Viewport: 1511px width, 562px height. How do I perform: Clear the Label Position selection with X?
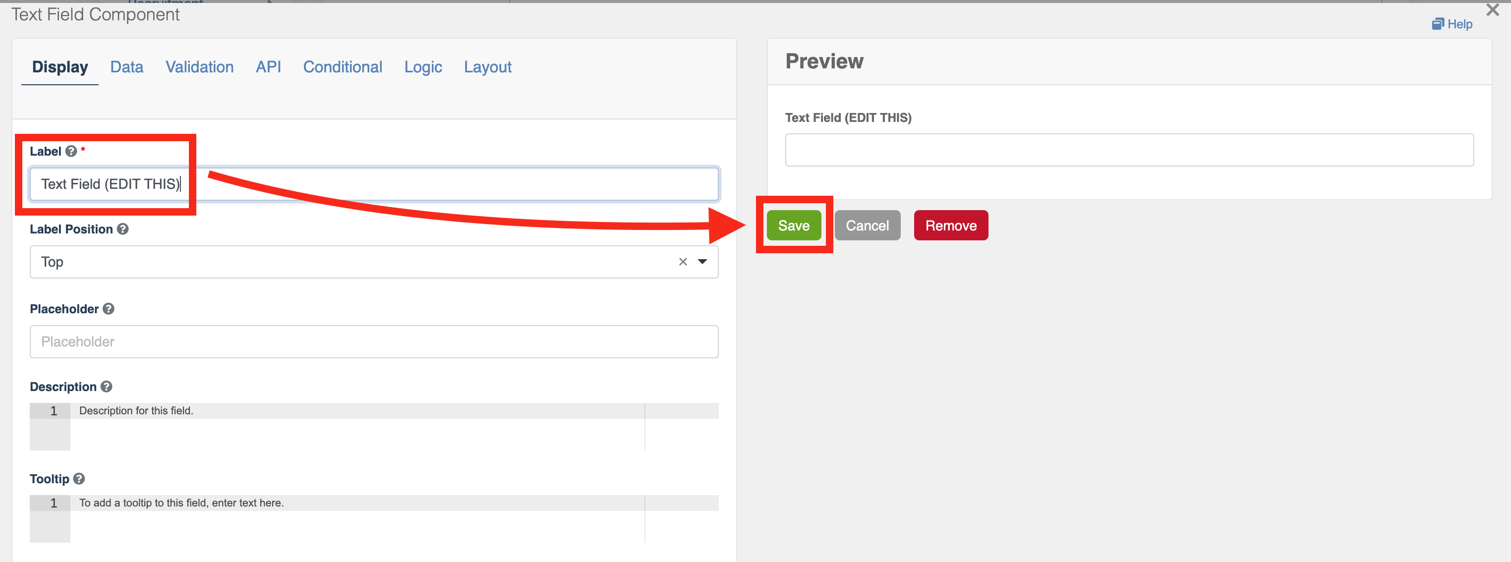tap(683, 262)
